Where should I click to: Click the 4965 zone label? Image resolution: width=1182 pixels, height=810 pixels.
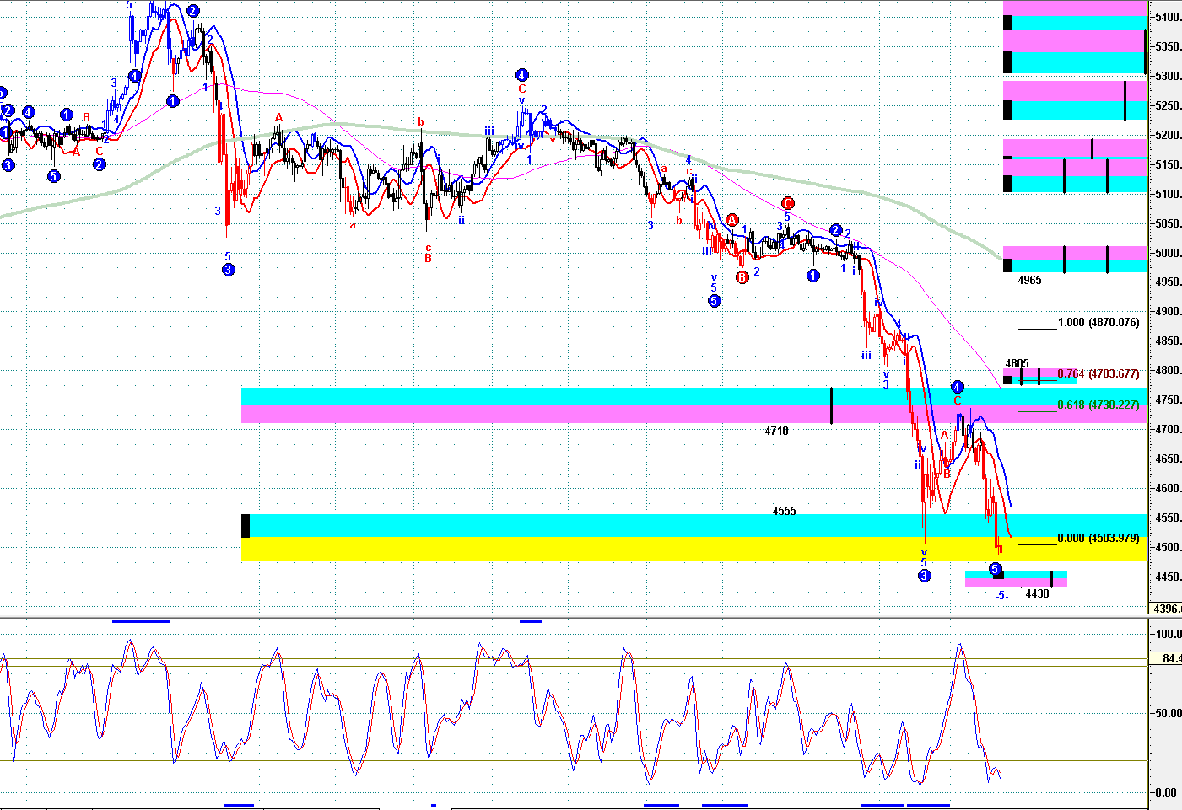pyautogui.click(x=1029, y=280)
